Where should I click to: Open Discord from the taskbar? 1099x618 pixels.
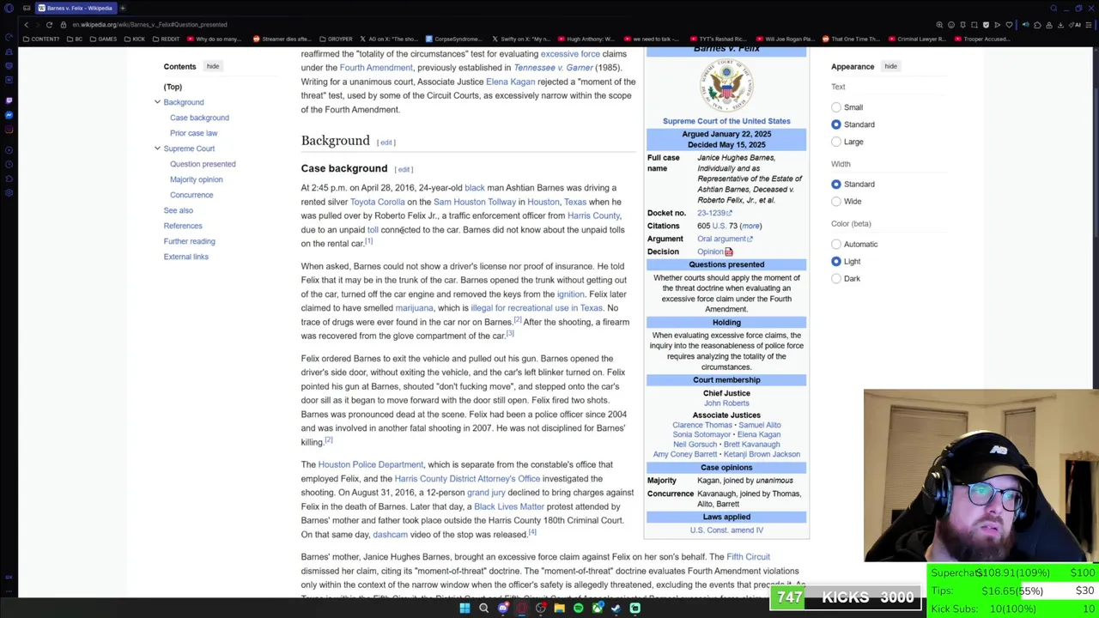click(502, 608)
